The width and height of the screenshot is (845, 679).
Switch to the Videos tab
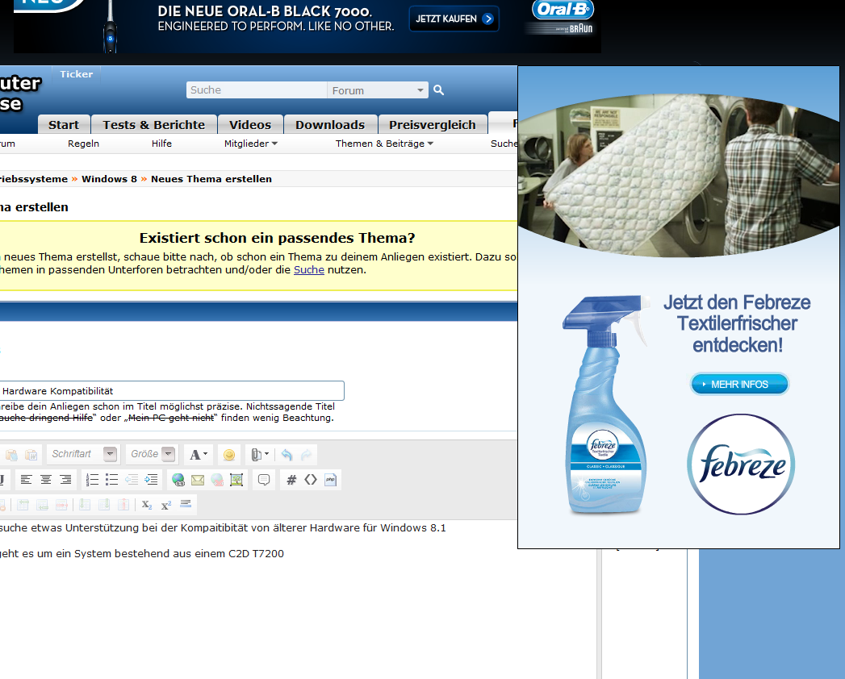[250, 125]
